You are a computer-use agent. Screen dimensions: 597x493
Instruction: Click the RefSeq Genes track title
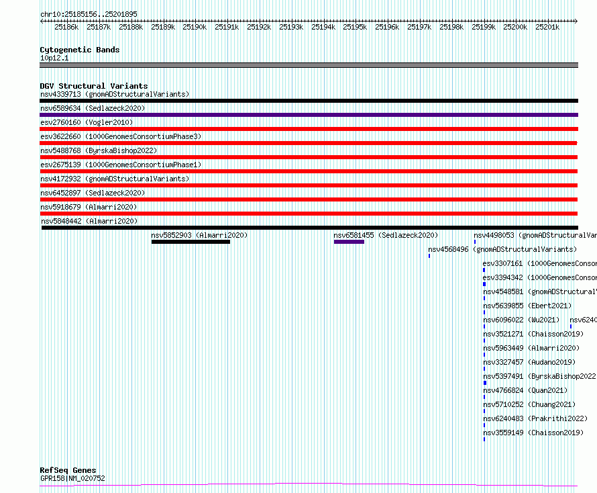68,470
